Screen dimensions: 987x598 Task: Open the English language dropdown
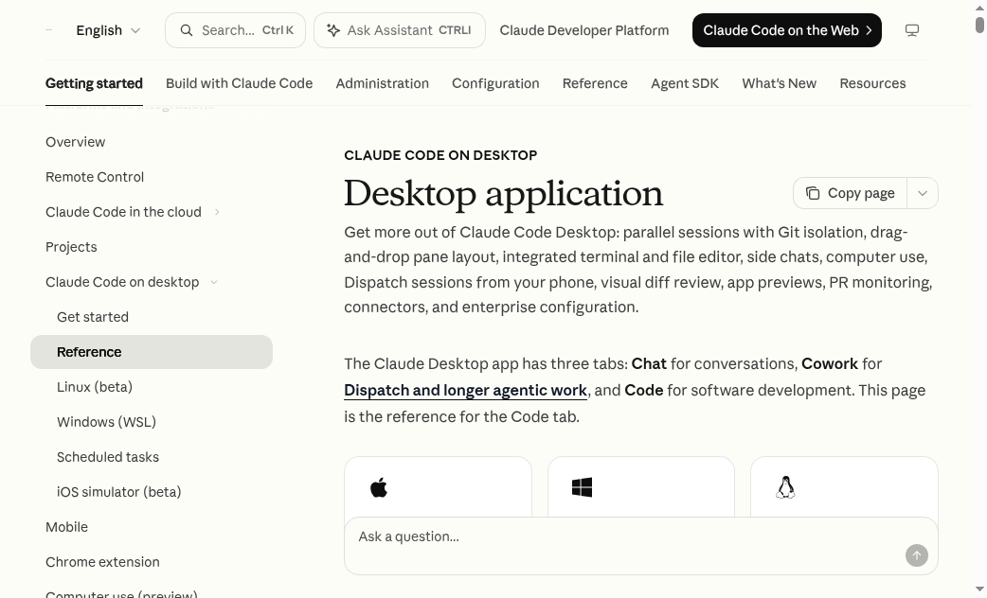point(108,30)
